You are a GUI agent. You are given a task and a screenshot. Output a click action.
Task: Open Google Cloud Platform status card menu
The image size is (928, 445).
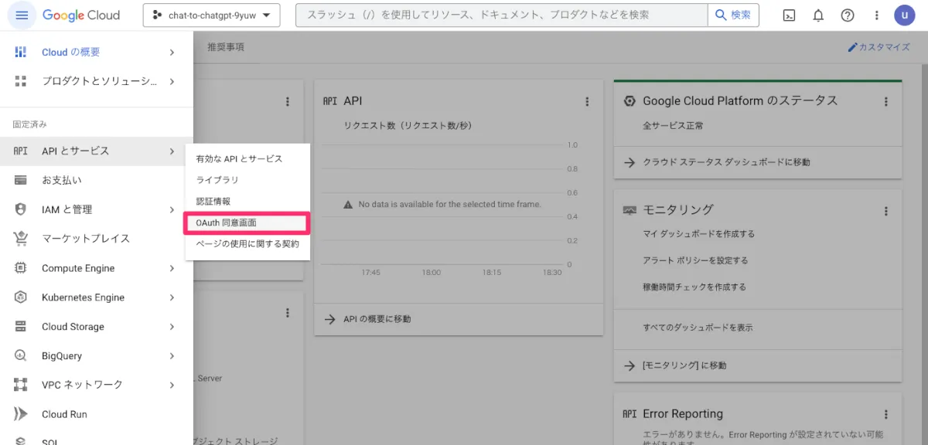pyautogui.click(x=886, y=101)
